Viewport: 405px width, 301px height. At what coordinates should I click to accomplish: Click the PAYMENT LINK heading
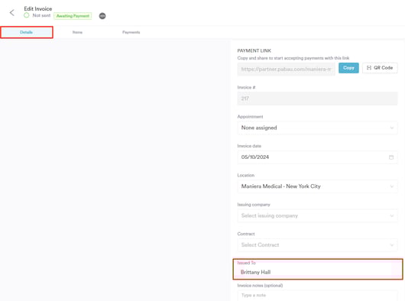tap(254, 51)
